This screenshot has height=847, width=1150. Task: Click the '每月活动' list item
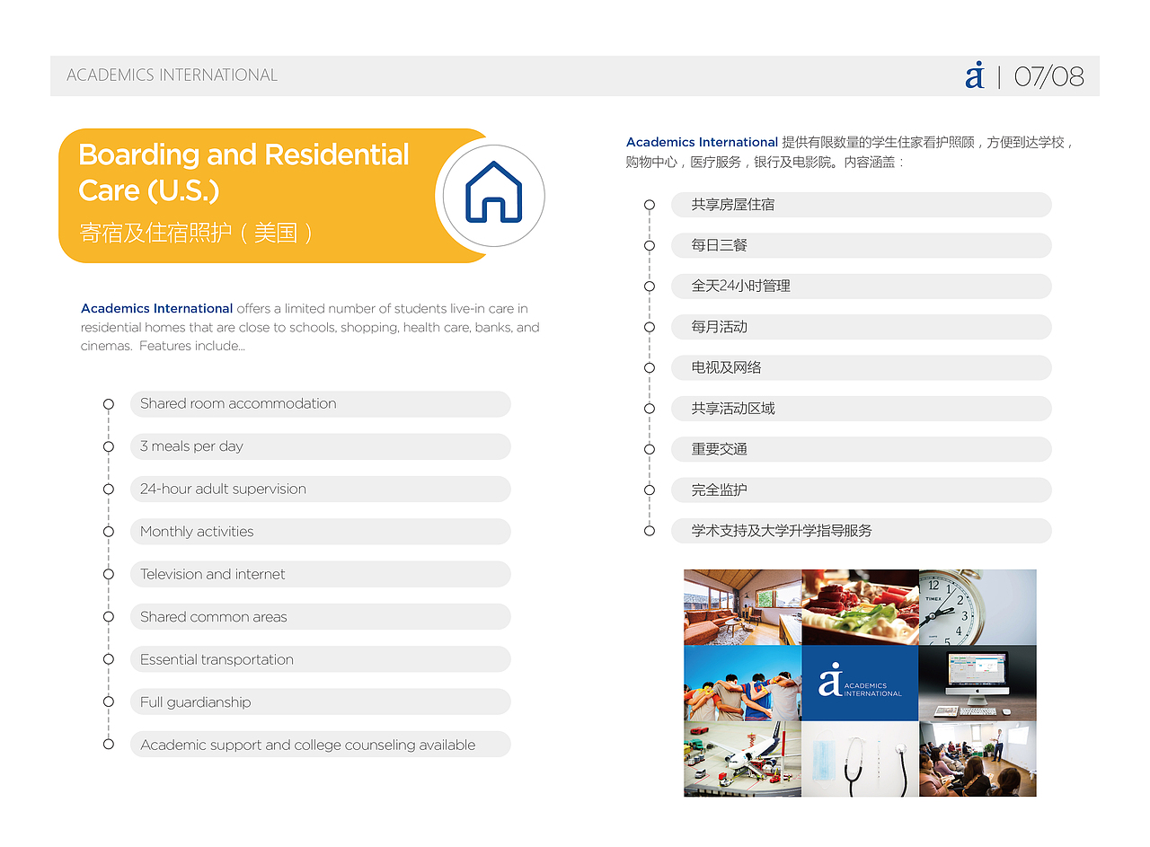[862, 327]
